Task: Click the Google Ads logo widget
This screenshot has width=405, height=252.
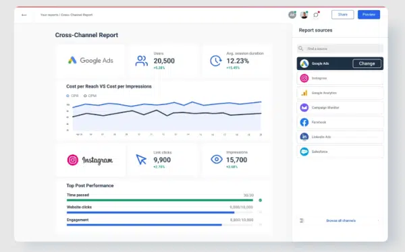Action: [90, 61]
